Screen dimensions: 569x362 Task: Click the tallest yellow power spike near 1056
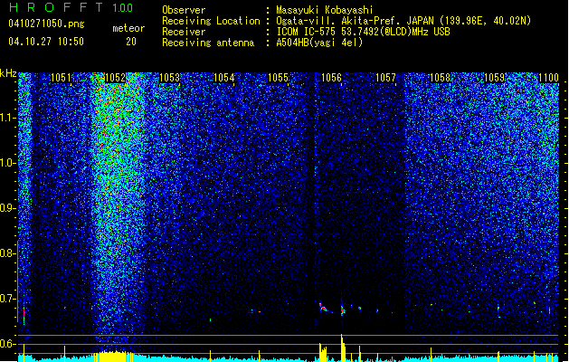point(342,348)
